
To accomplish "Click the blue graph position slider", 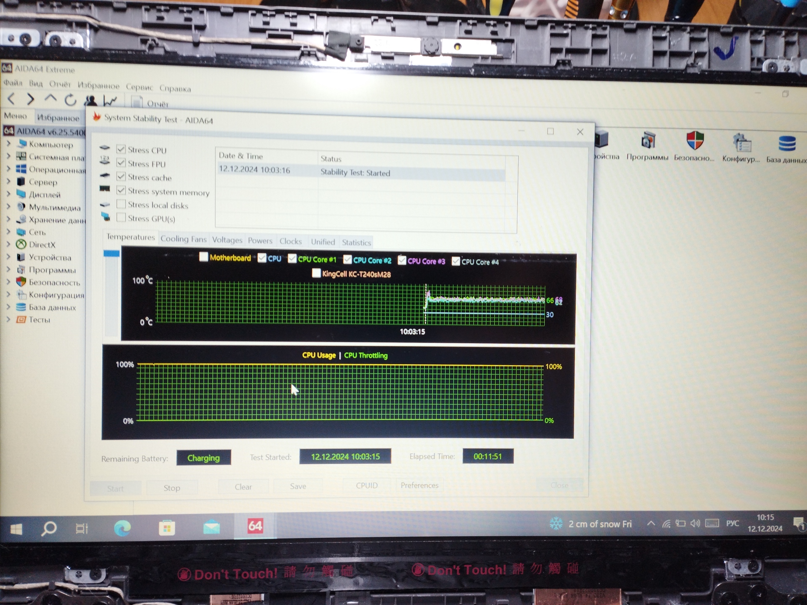I will [x=111, y=253].
